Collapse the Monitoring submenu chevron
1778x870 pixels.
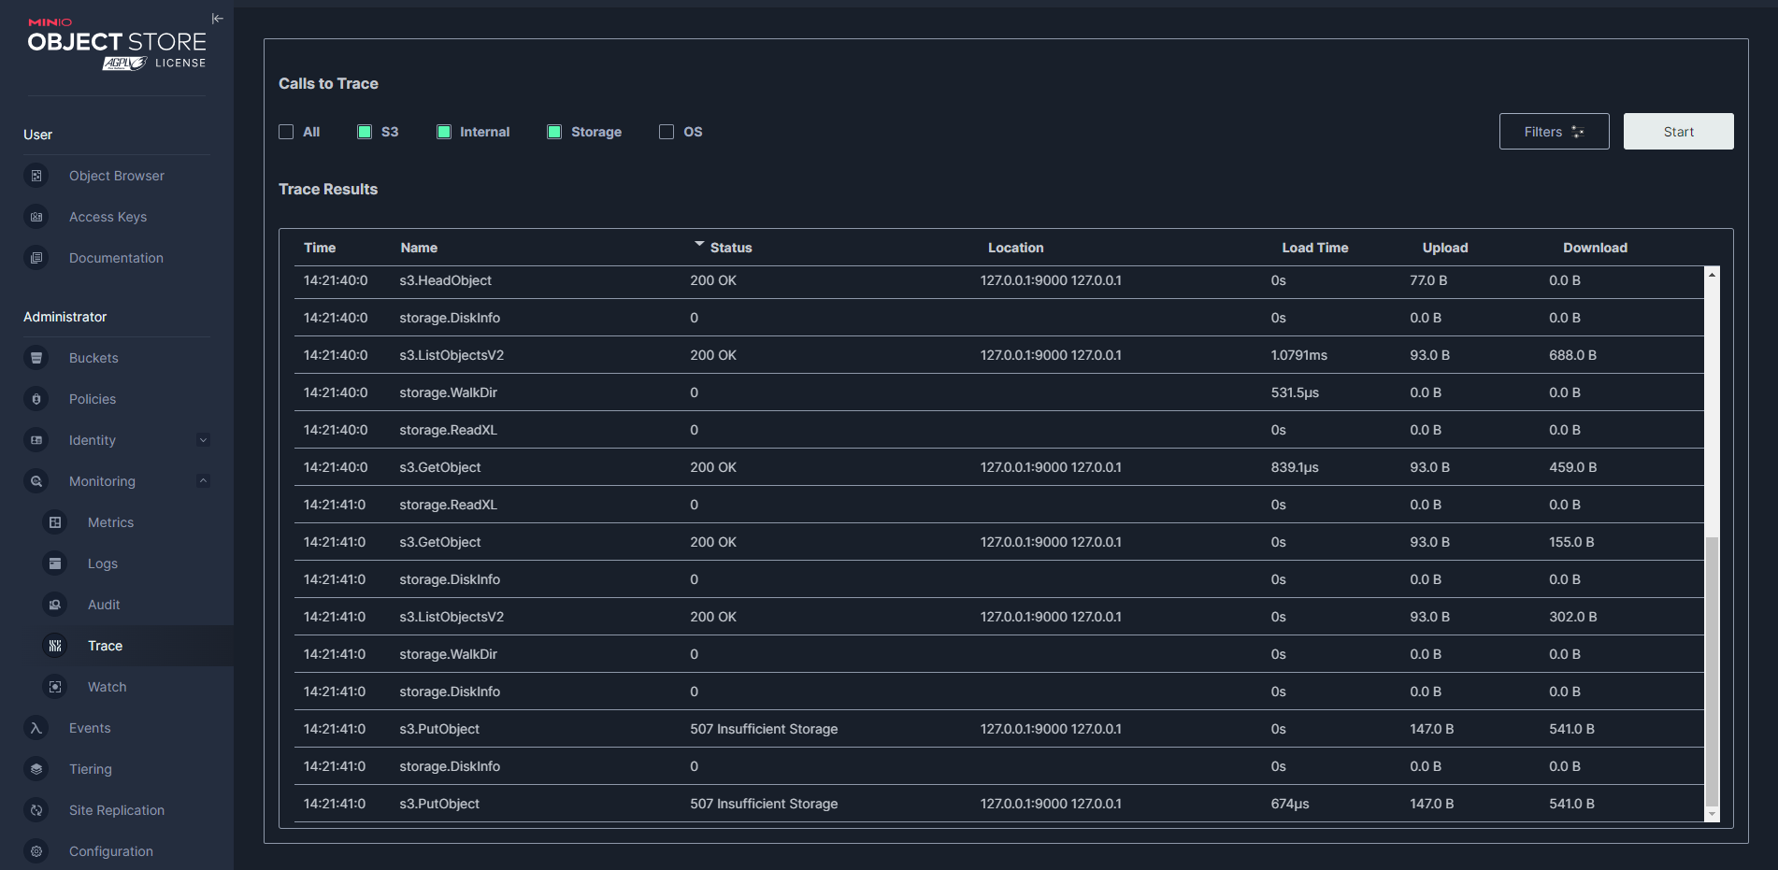(x=203, y=481)
